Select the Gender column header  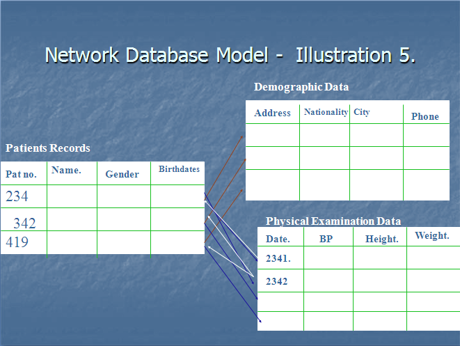[x=122, y=175]
